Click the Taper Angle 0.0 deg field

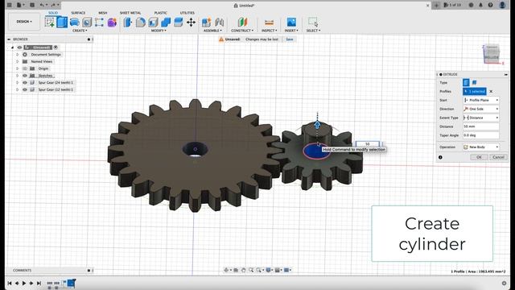(x=481, y=135)
